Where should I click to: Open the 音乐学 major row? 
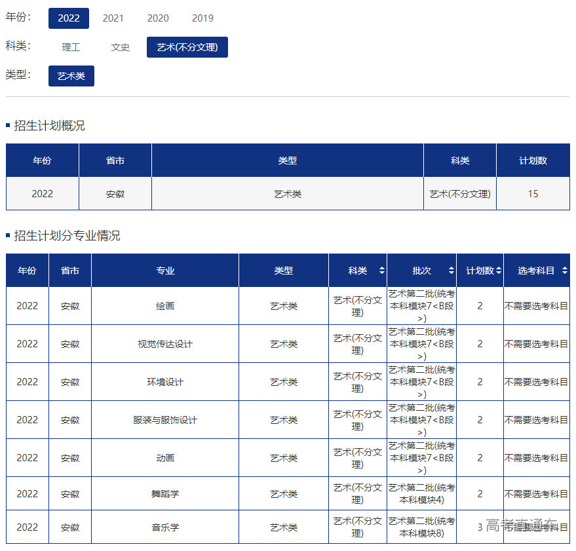tap(165, 527)
